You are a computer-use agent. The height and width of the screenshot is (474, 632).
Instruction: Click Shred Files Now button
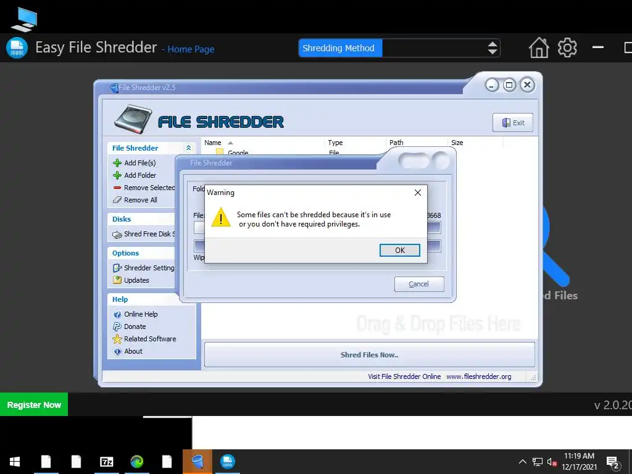pyautogui.click(x=369, y=355)
